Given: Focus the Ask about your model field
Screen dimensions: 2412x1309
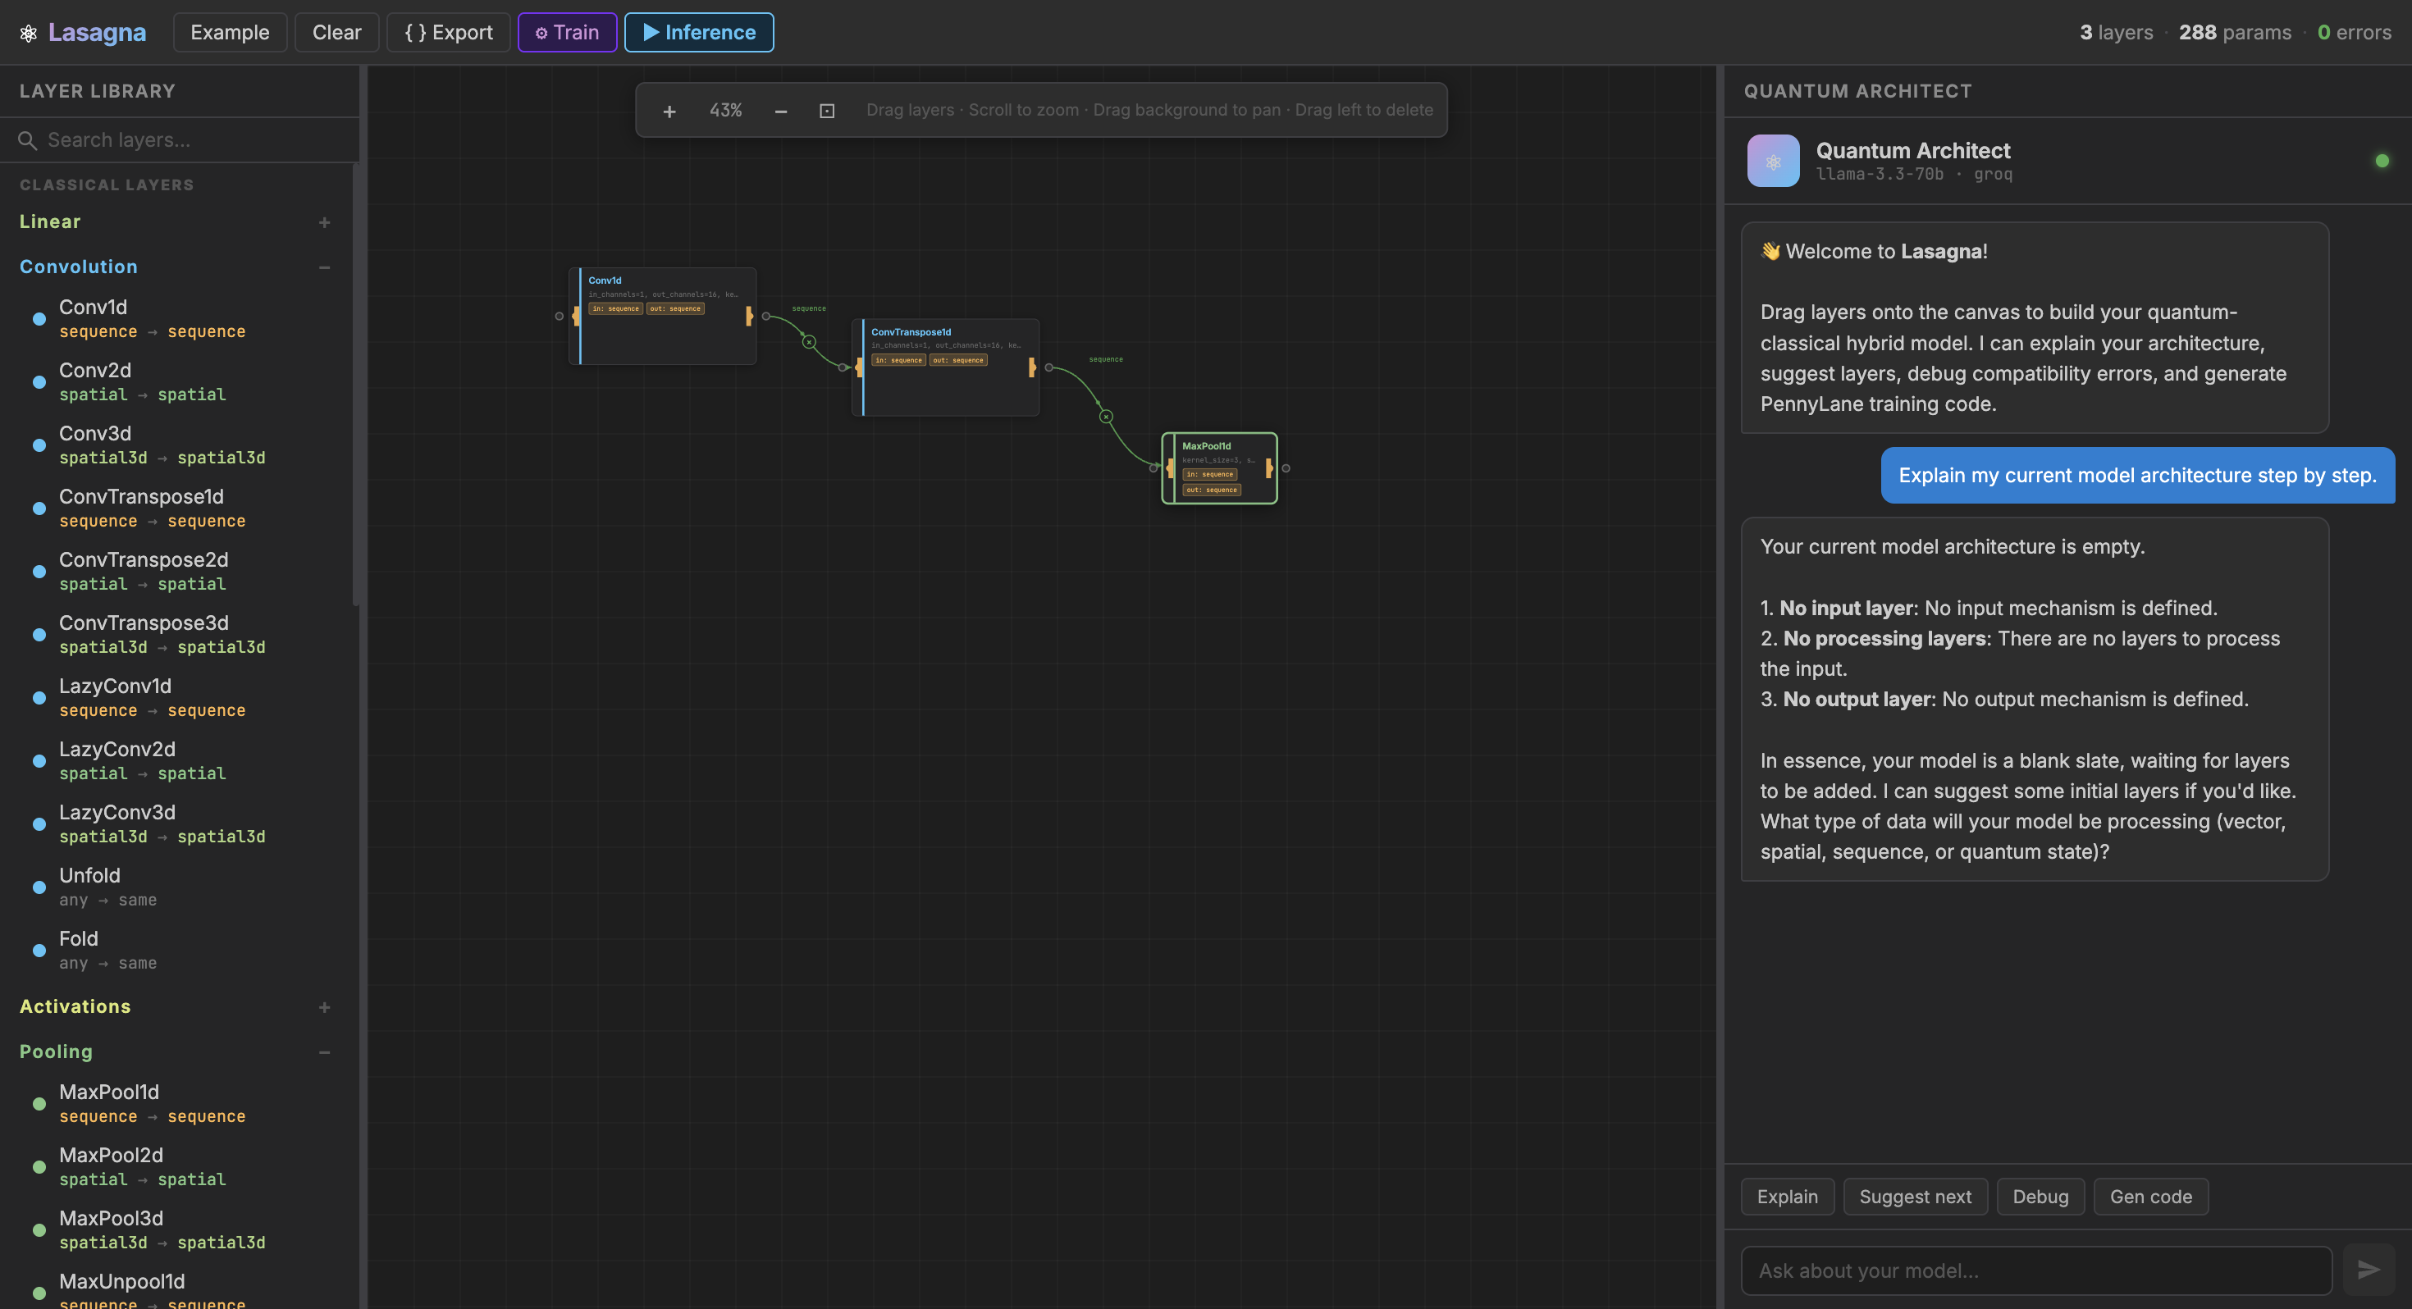Looking at the screenshot, I should [x=2035, y=1270].
